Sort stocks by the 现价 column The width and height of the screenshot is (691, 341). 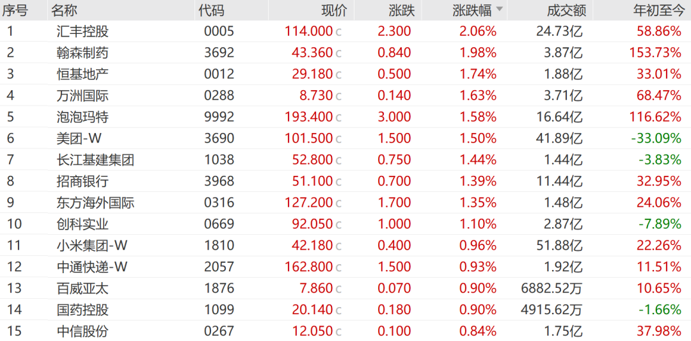pos(333,10)
